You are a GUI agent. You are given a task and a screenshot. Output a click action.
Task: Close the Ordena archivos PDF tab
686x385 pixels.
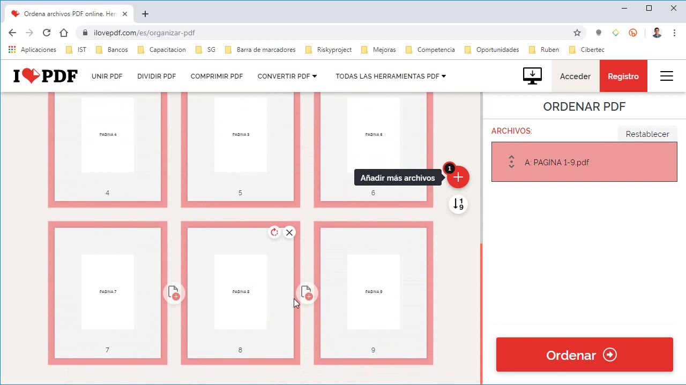click(x=125, y=14)
